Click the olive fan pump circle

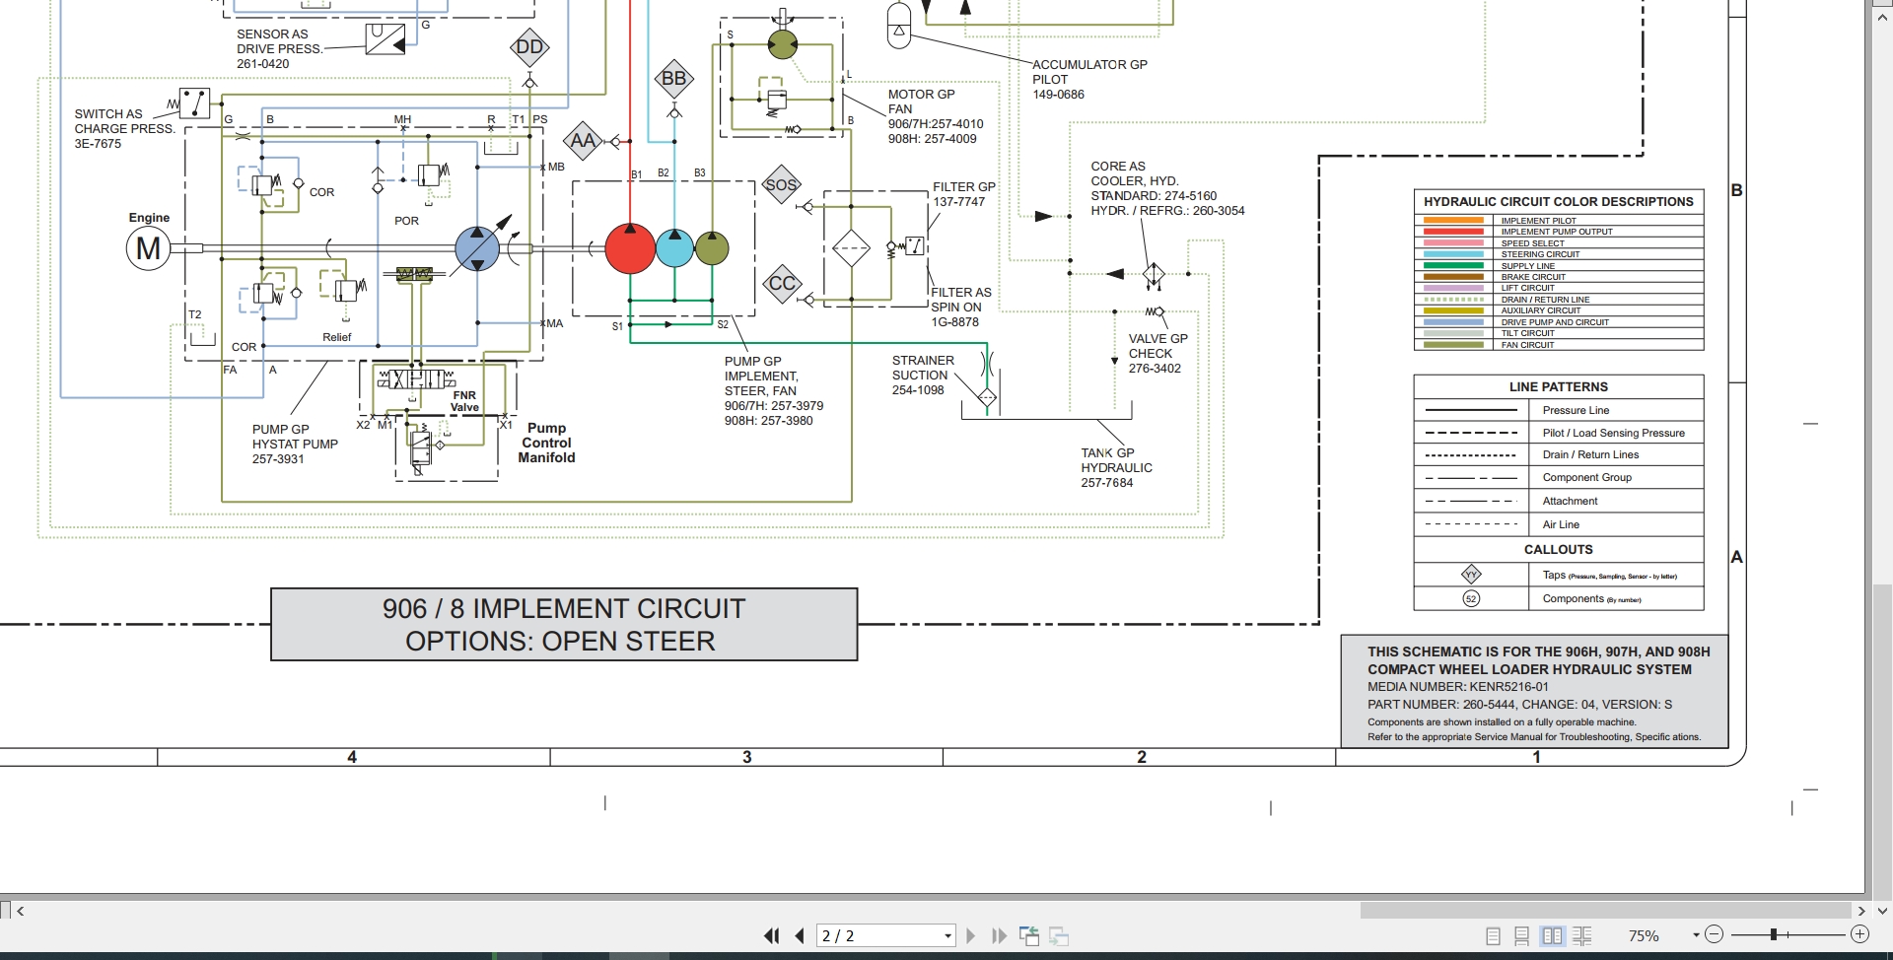point(712,248)
